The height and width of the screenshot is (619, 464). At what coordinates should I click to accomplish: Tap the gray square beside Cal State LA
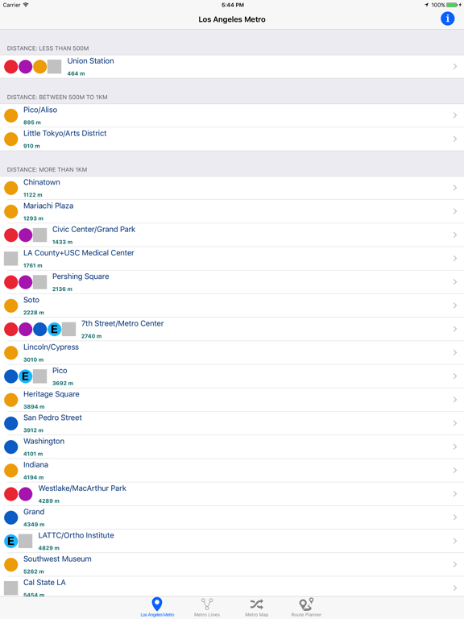point(11,588)
